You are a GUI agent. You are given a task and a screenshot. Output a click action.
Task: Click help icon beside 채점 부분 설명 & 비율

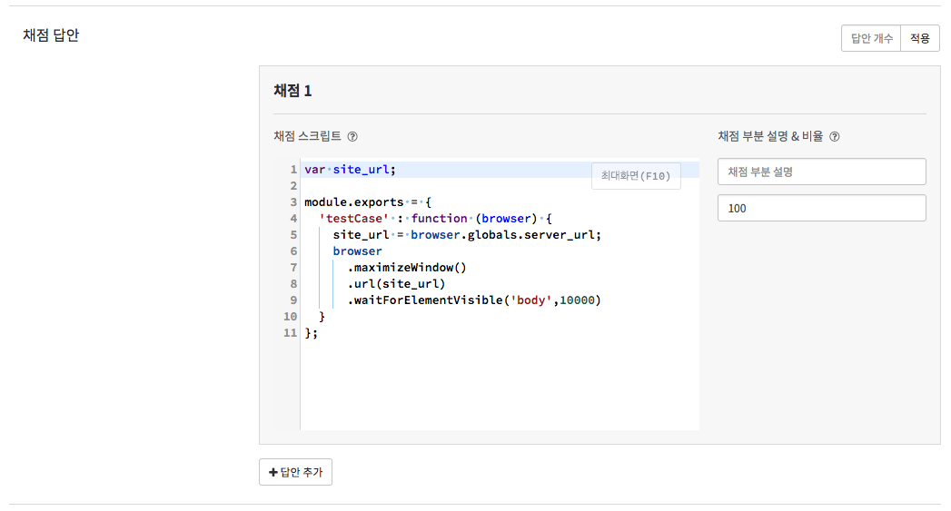tap(835, 137)
